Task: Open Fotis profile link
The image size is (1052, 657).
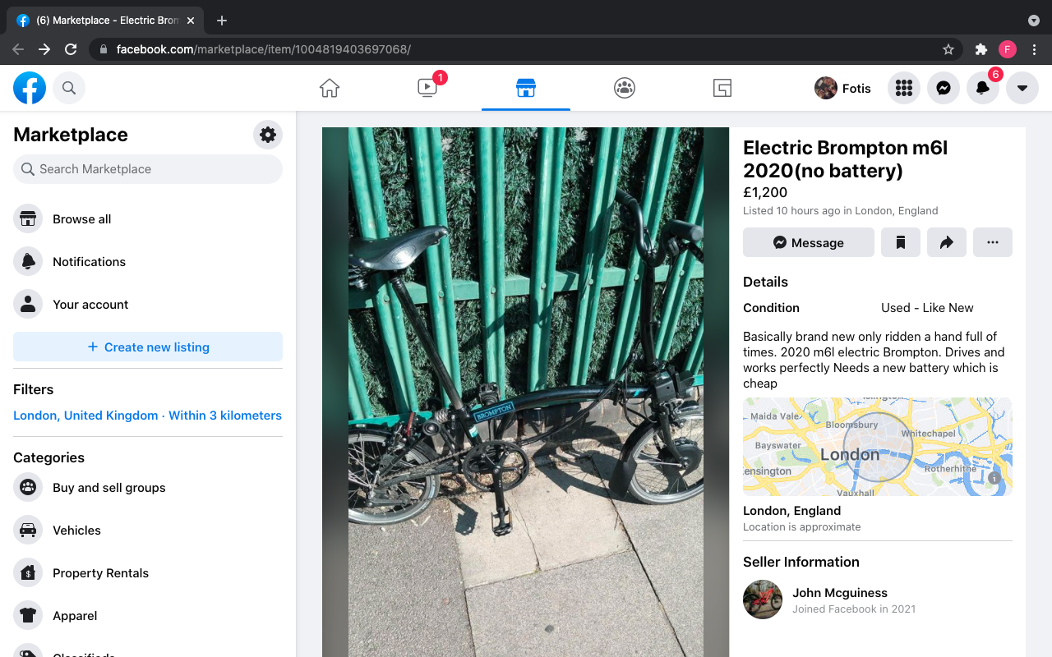Action: coord(842,88)
